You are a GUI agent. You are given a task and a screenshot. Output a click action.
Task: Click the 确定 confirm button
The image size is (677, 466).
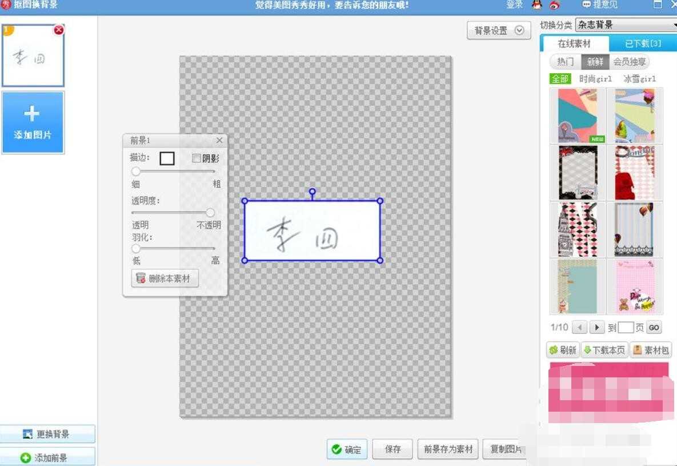pos(347,449)
